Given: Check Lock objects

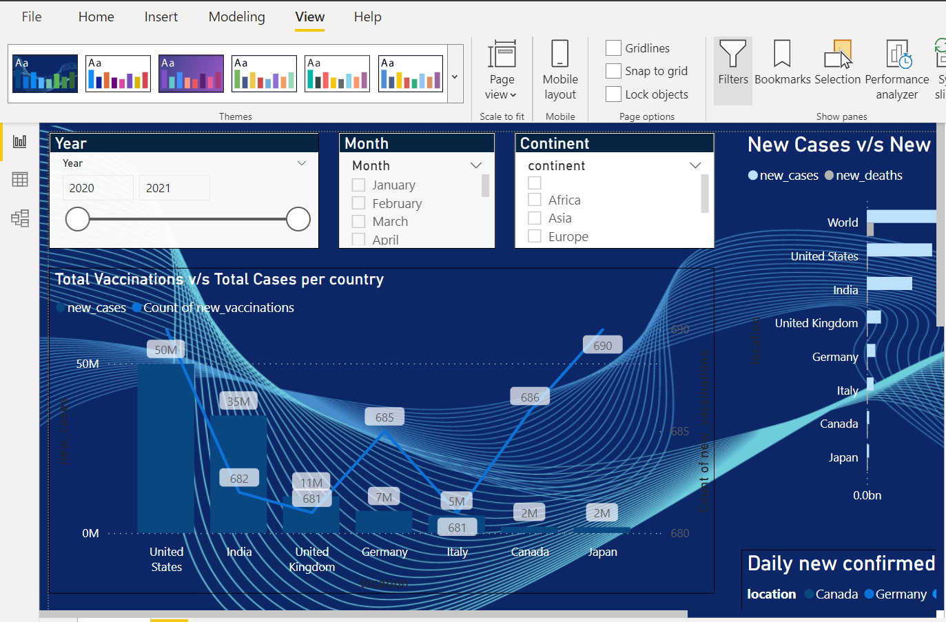Looking at the screenshot, I should click(613, 94).
